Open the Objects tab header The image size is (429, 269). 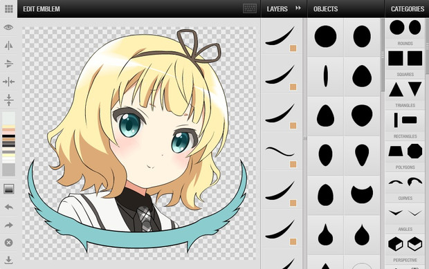[326, 9]
